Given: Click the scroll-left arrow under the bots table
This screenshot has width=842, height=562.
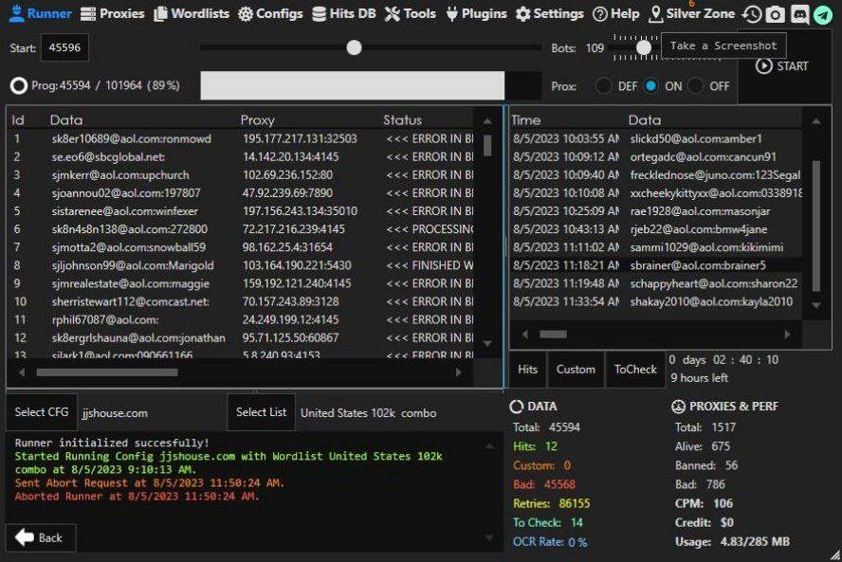Looking at the screenshot, I should coord(22,372).
